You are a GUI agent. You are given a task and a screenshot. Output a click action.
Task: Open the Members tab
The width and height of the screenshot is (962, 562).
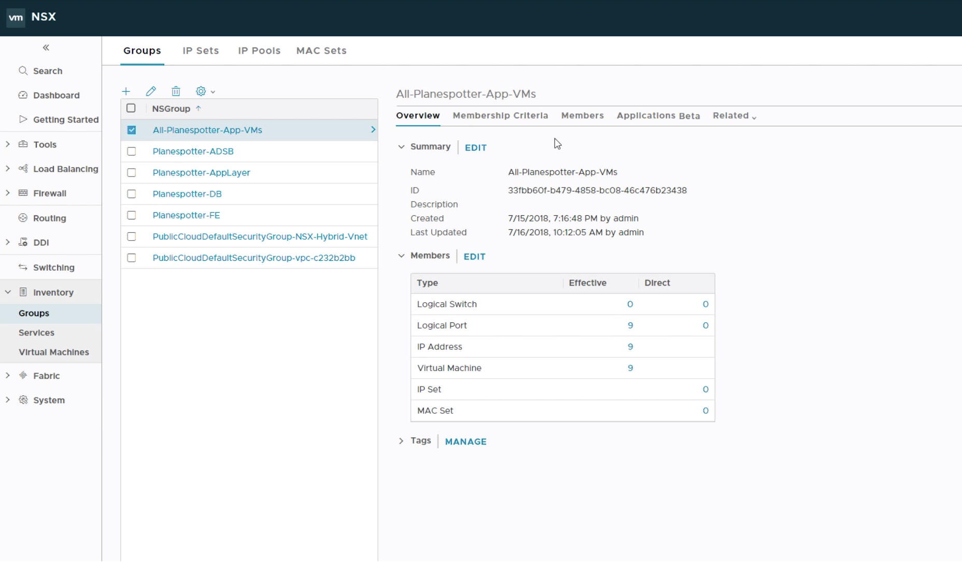point(583,115)
